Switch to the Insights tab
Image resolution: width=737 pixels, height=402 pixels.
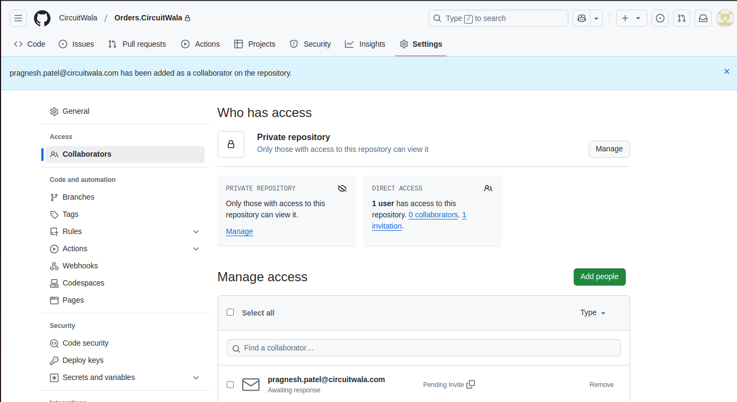pyautogui.click(x=365, y=44)
